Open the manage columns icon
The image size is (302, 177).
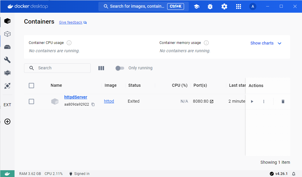coord(101,68)
